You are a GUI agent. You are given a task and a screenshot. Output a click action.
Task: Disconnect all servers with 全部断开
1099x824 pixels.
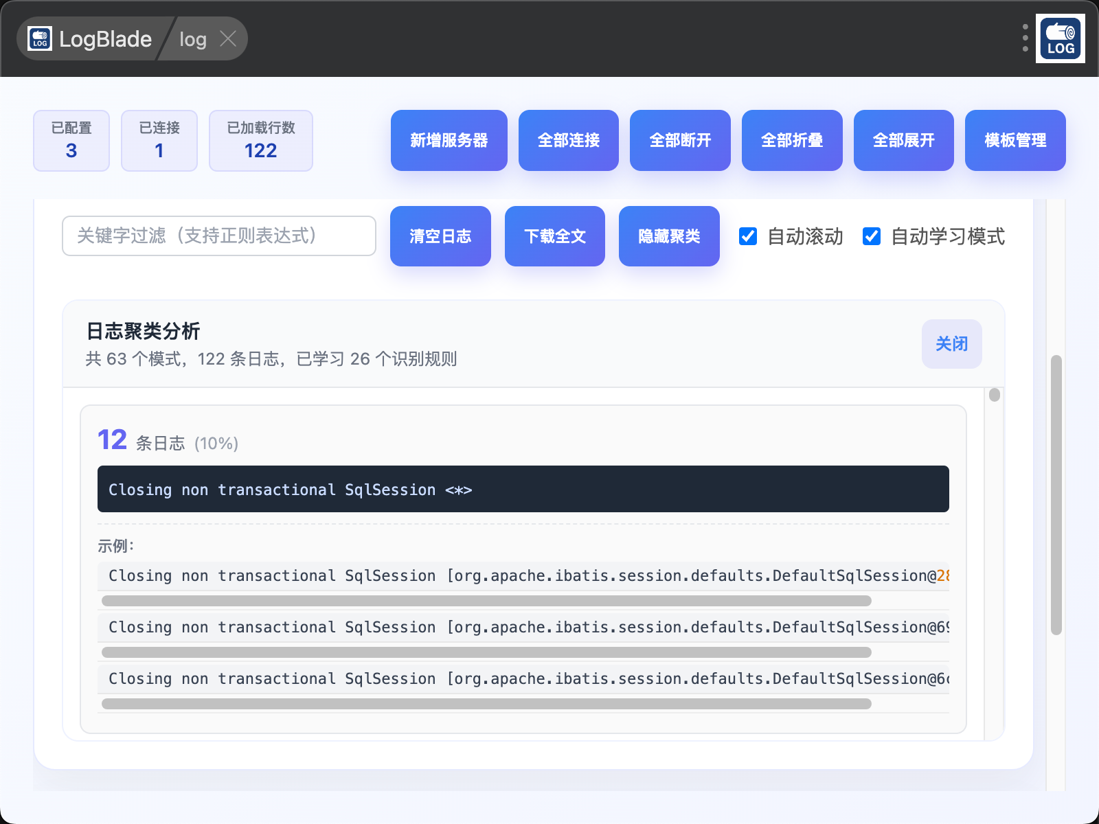tap(680, 140)
